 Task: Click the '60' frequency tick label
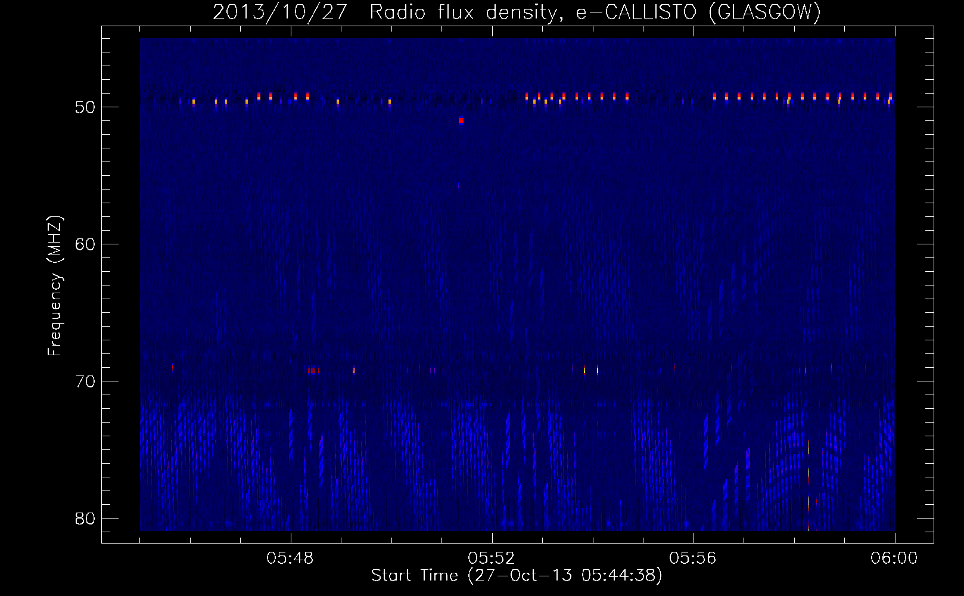(86, 244)
